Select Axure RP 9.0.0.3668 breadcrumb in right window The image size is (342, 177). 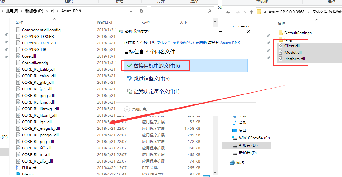(286, 12)
